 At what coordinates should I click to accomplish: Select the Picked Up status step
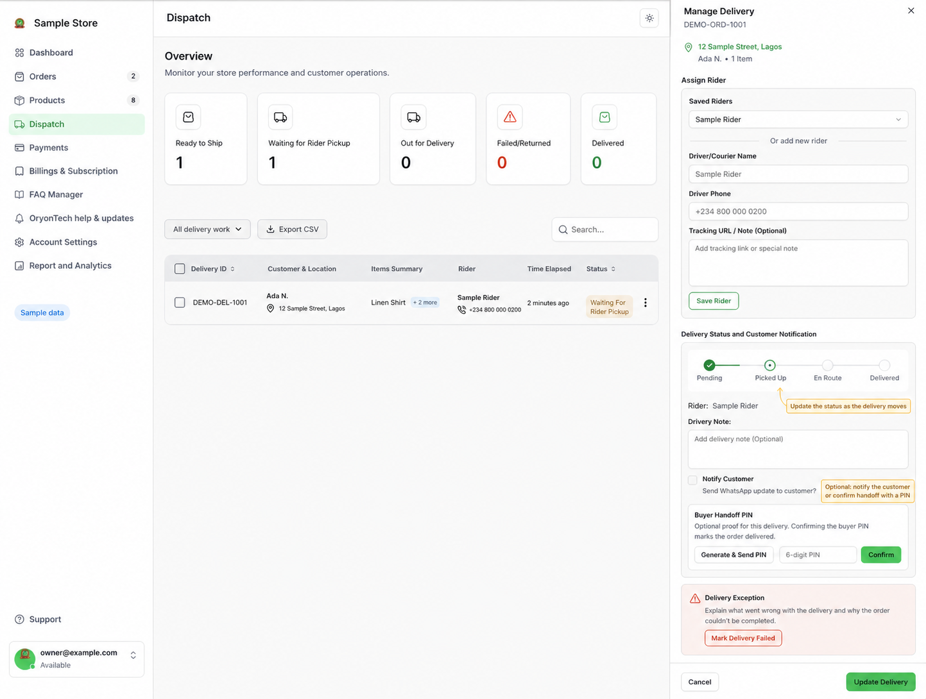770,366
